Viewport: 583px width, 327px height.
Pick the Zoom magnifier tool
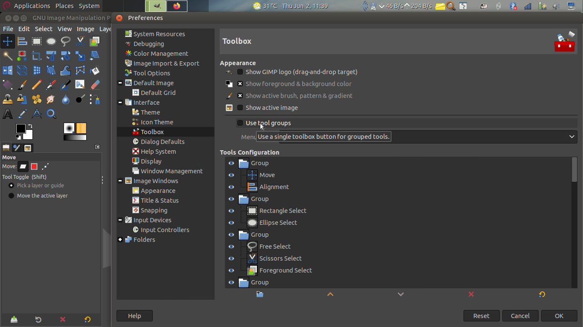[51, 114]
